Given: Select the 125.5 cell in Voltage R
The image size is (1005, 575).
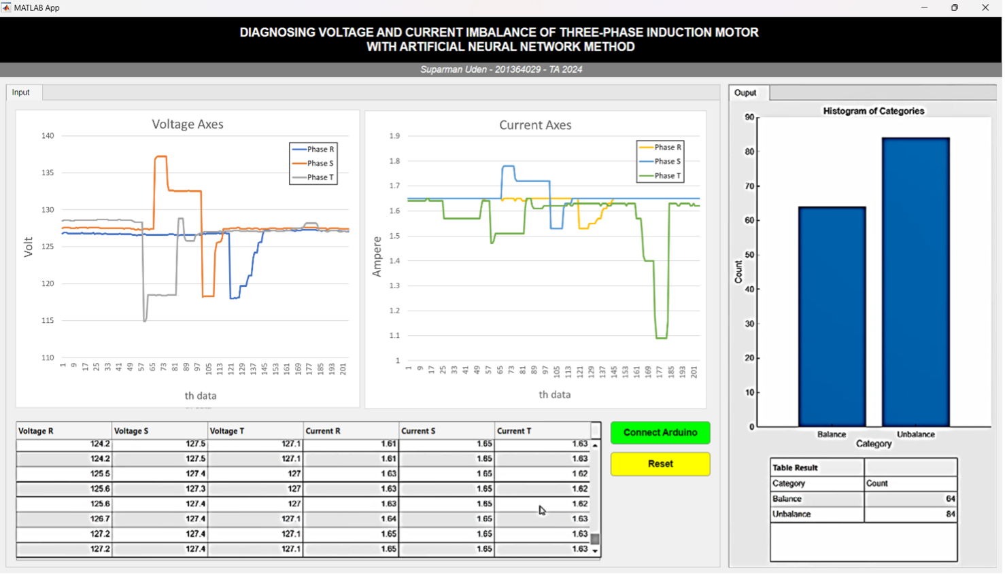Looking at the screenshot, I should pyautogui.click(x=64, y=474).
